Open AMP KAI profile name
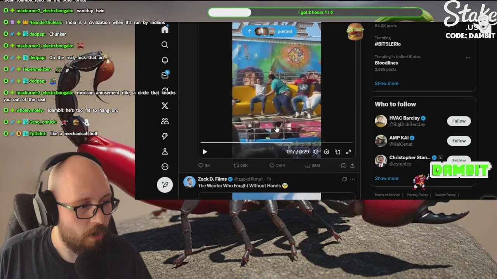Viewport: 497px width, 279px height. [x=399, y=138]
